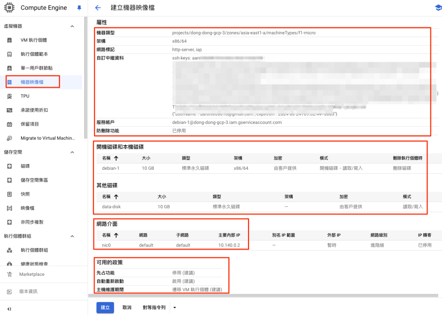442x315 pixels.
Task: Click the 執行個體群組 item icon
Action: click(9, 250)
